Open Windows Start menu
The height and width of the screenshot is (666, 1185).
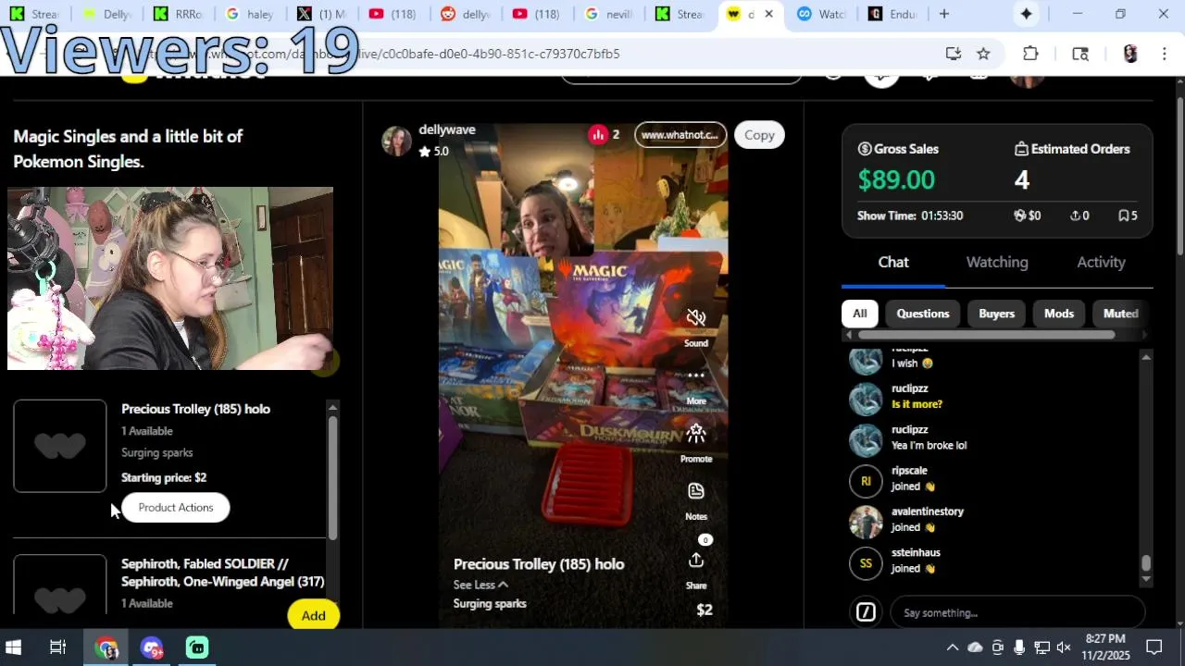14,647
